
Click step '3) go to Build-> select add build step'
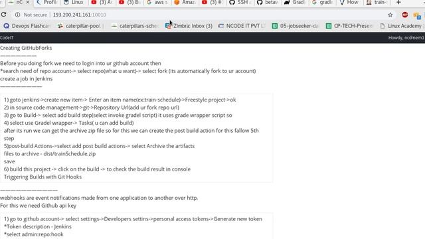pyautogui.click(x=118, y=115)
